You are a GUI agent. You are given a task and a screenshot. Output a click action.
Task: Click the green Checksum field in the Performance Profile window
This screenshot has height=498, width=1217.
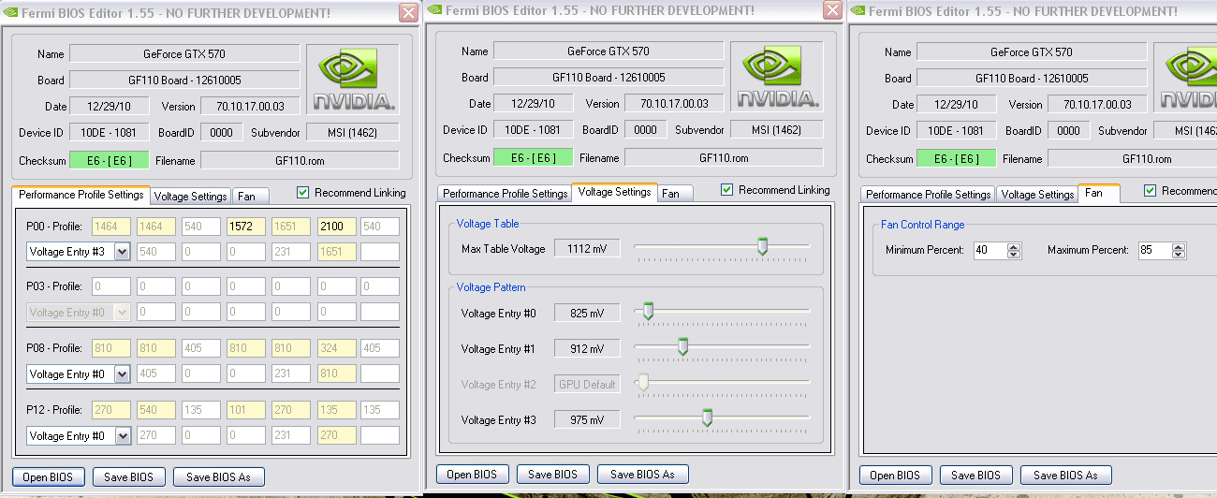pyautogui.click(x=109, y=160)
